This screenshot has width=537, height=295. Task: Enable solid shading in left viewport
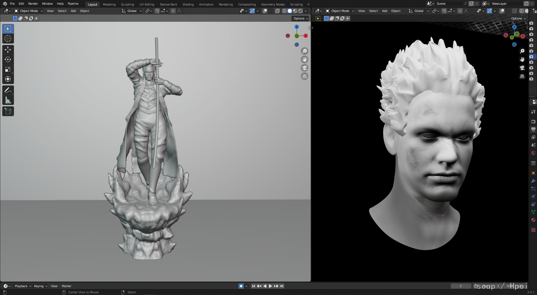(290, 11)
